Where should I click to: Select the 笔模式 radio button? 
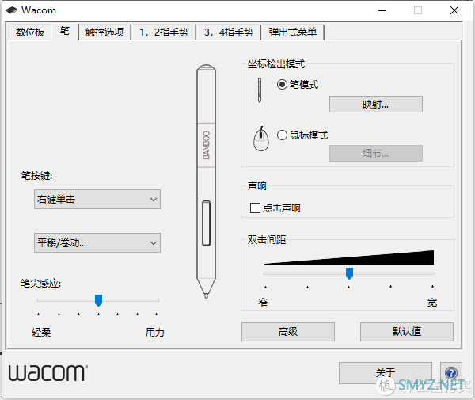(x=282, y=84)
